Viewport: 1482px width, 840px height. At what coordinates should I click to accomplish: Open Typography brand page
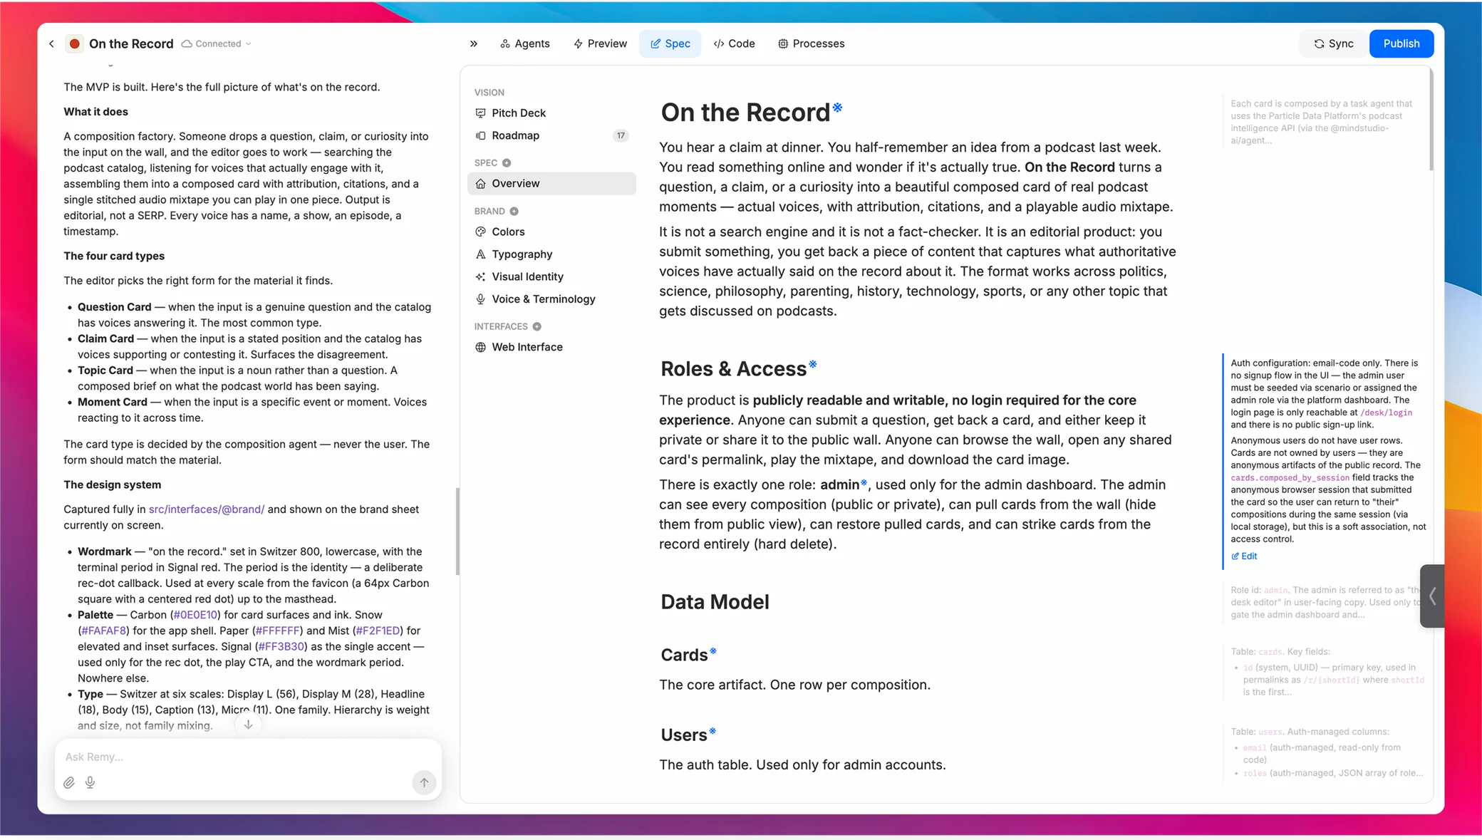point(551,254)
